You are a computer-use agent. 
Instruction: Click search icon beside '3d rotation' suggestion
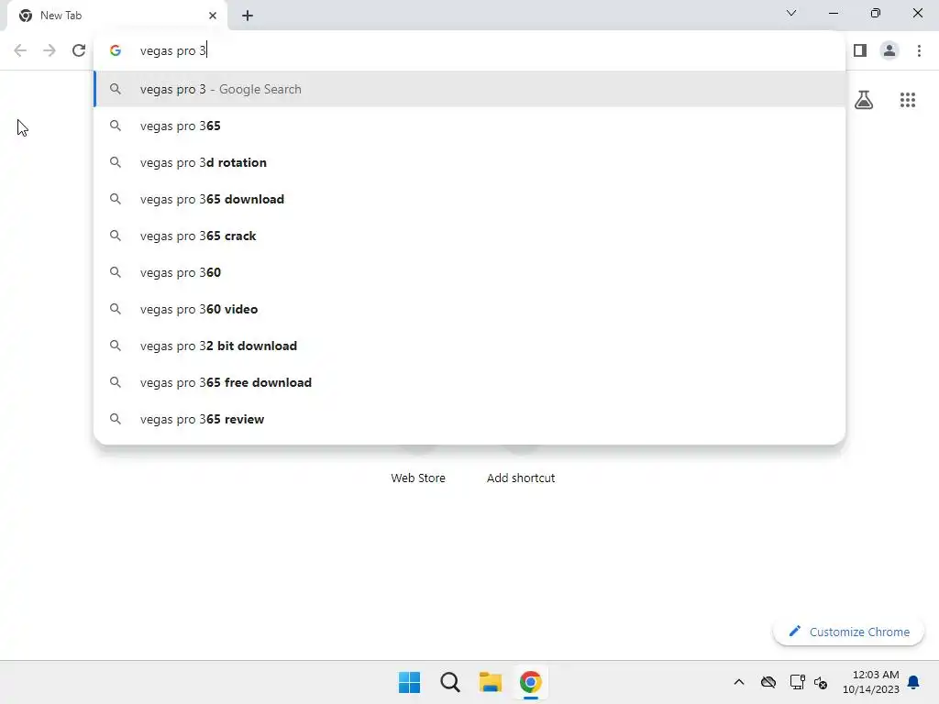click(116, 162)
